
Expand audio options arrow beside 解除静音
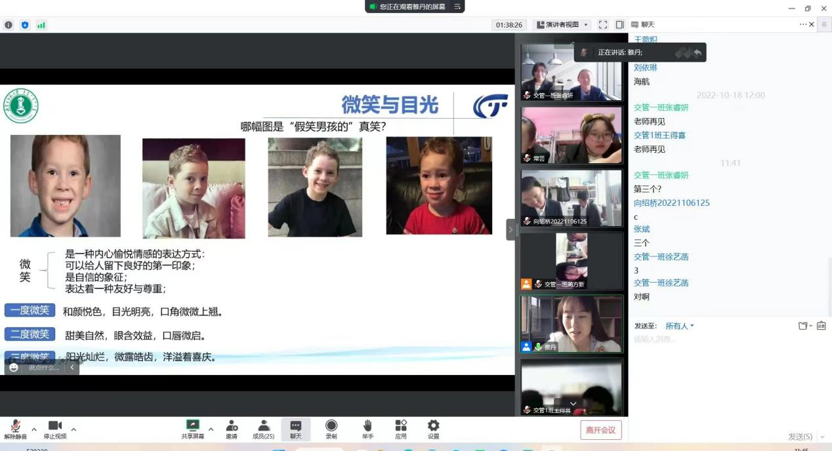[34, 429]
